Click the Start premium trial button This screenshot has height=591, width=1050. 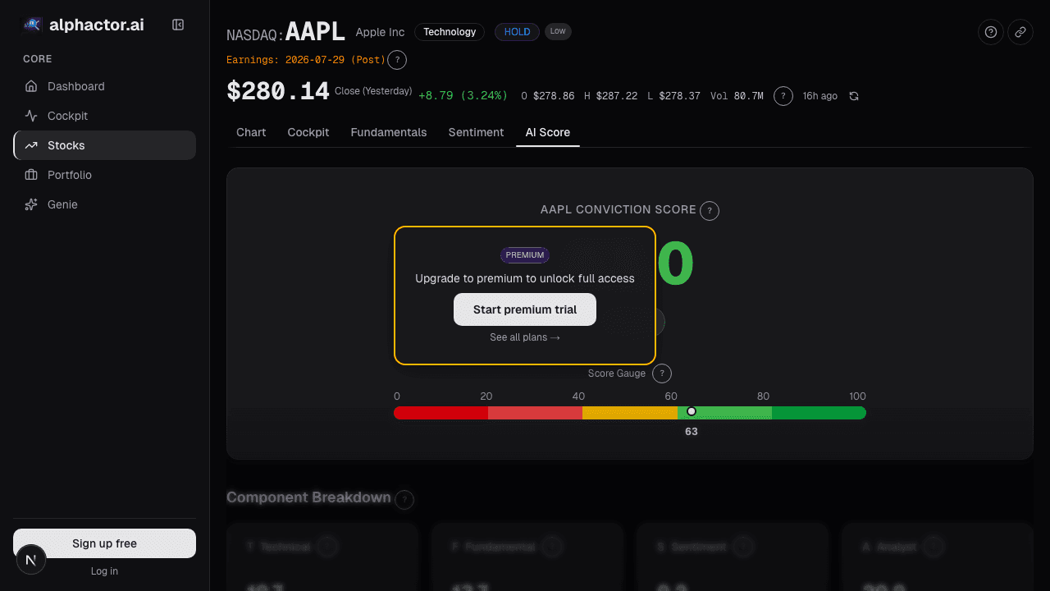click(525, 309)
